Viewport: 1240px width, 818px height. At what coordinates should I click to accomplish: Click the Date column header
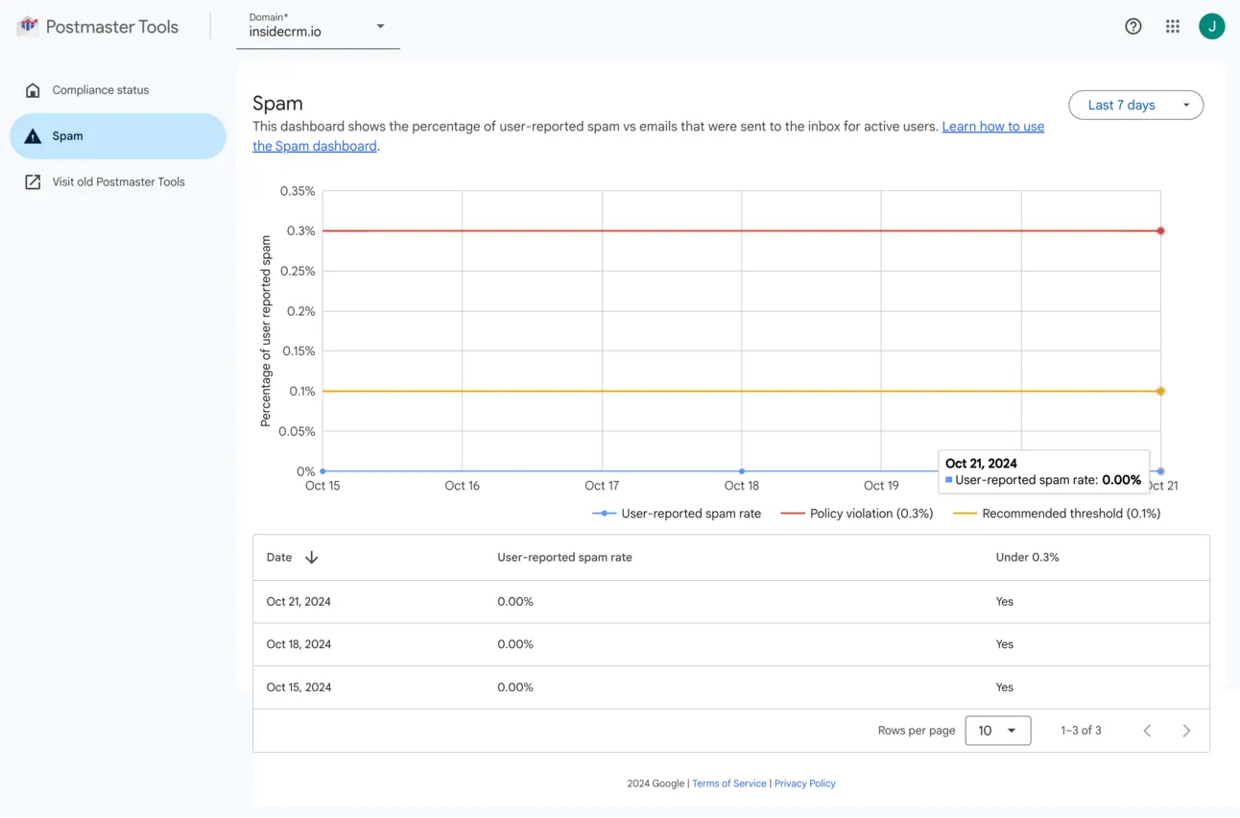tap(279, 558)
